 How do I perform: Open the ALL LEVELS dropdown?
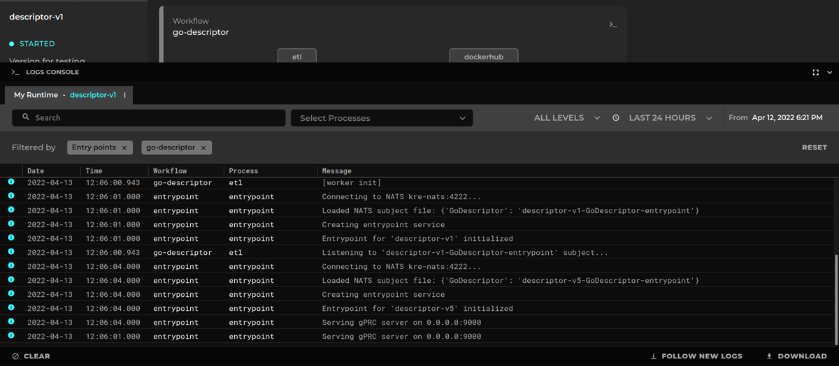click(x=567, y=118)
